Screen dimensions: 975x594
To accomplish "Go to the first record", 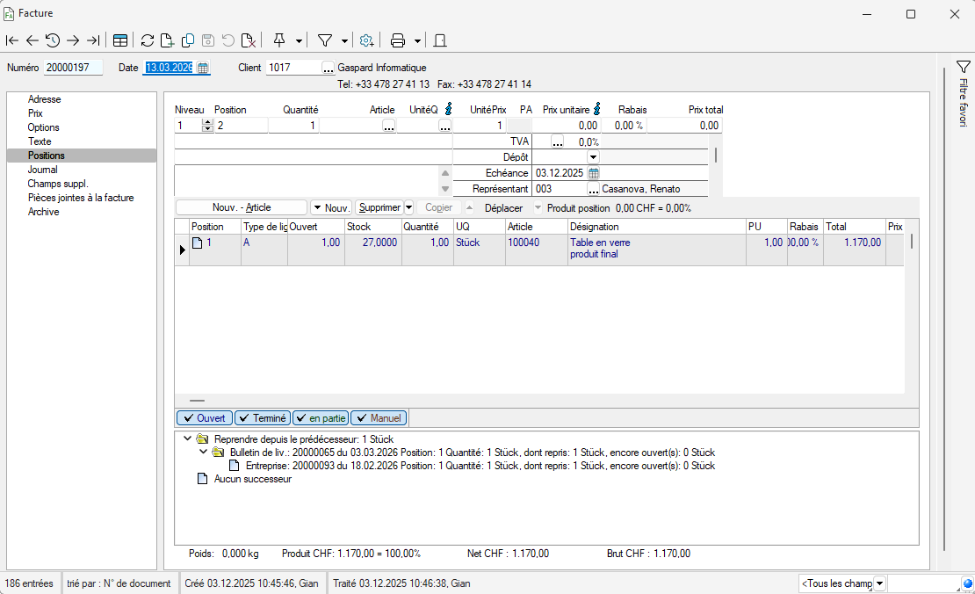I will 12,40.
